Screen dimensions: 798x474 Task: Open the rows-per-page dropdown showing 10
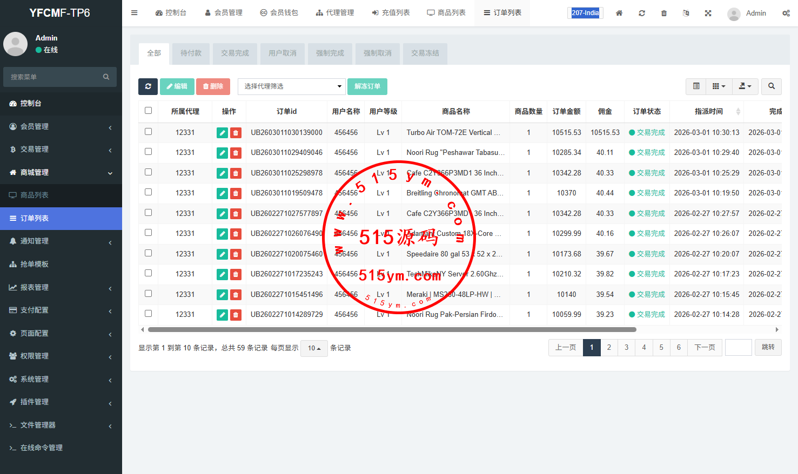[314, 348]
